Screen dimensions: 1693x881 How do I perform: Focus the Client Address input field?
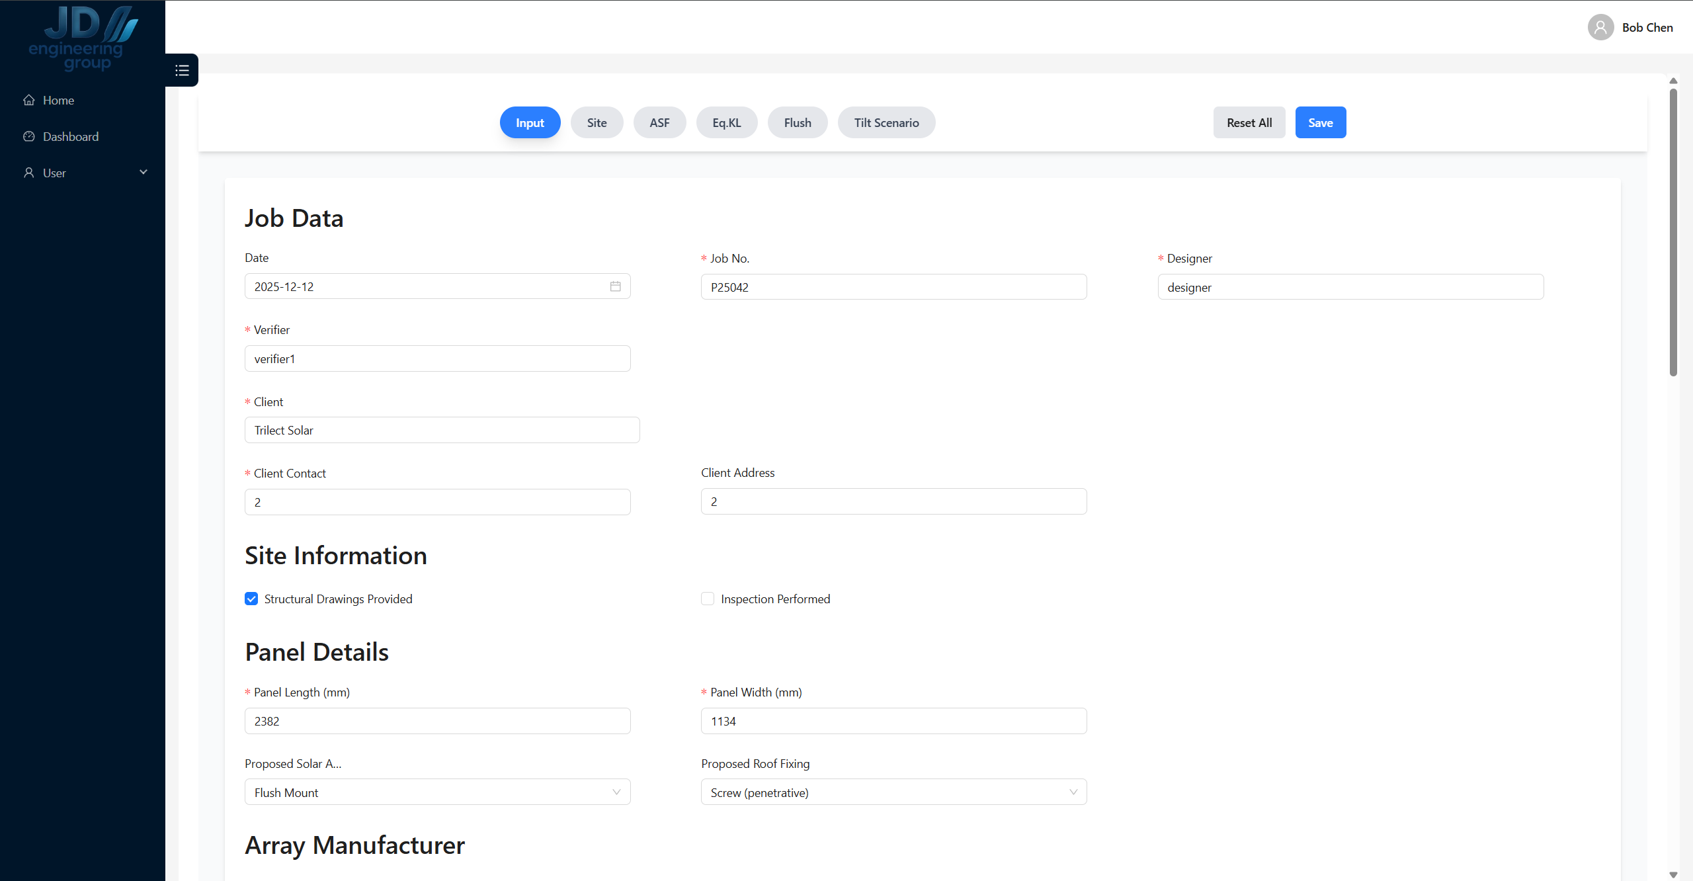pos(894,501)
